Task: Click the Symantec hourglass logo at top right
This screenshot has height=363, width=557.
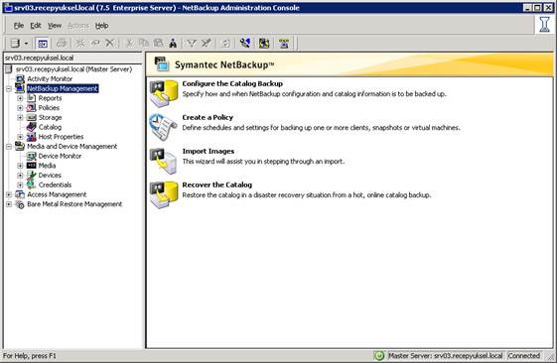Action: 544,25
